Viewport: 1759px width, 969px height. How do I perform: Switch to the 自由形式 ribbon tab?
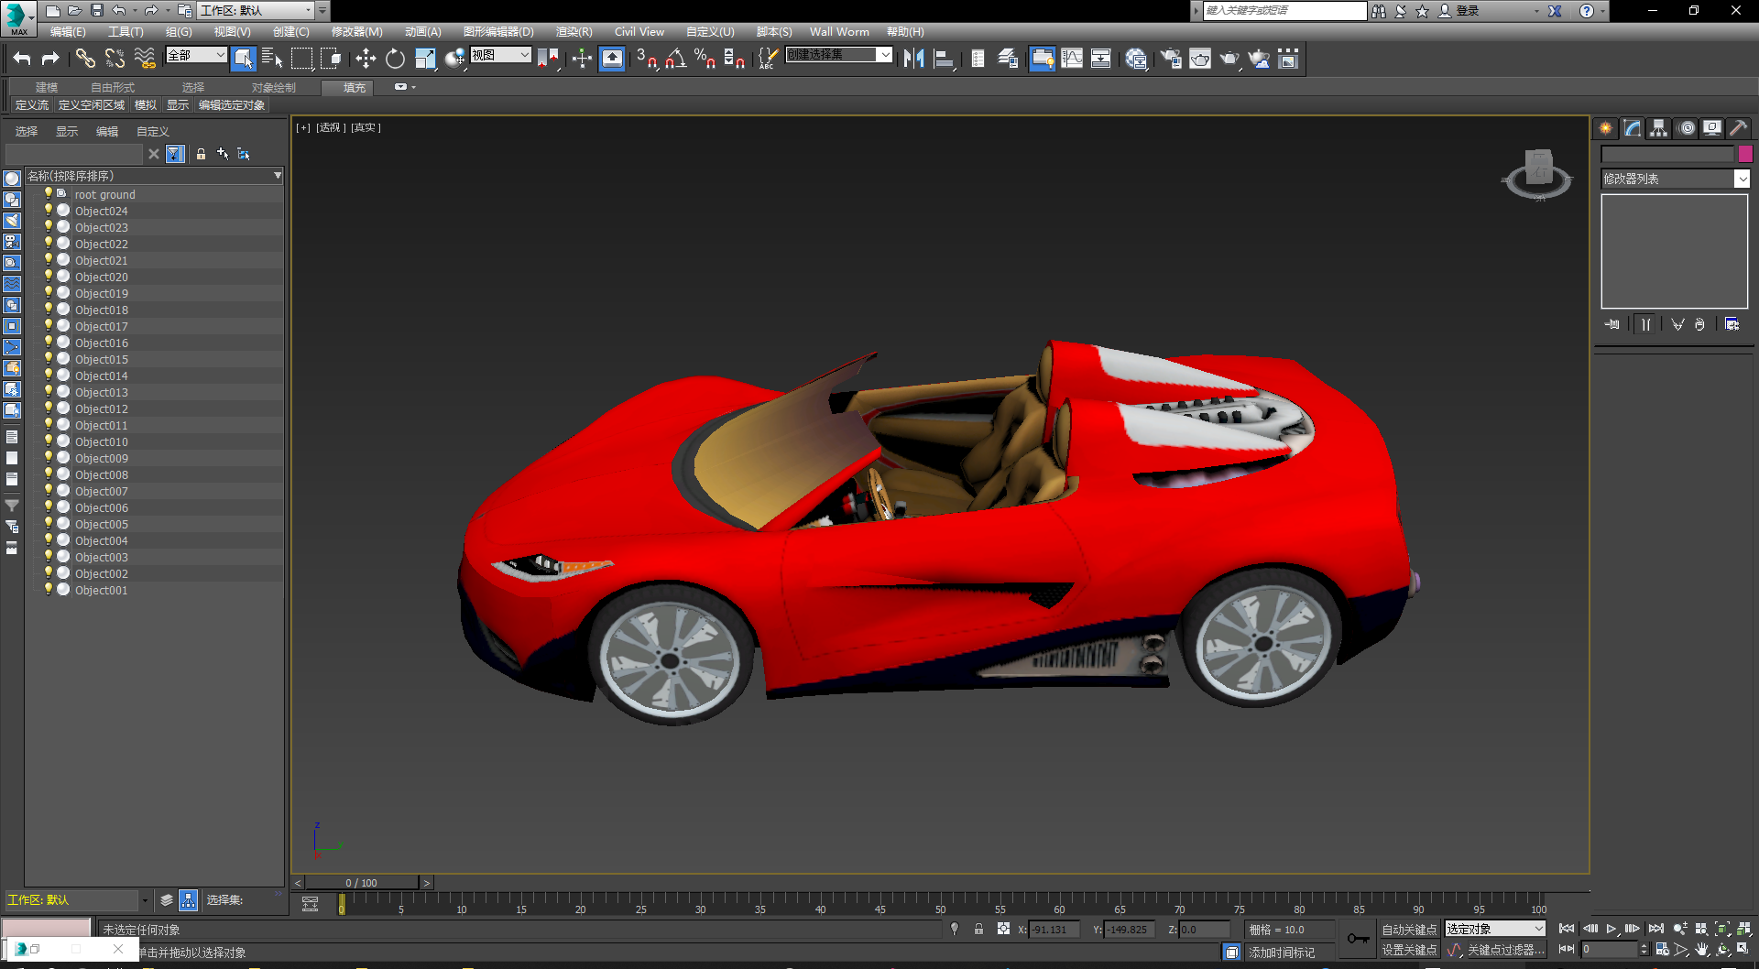112,88
